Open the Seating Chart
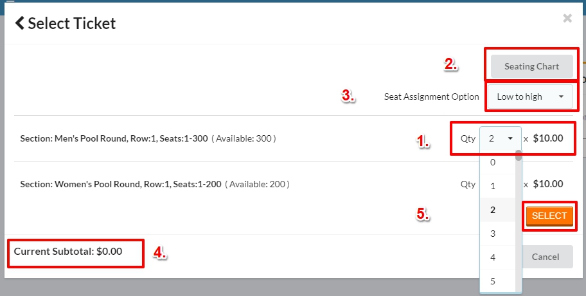The width and height of the screenshot is (586, 296). coord(531,66)
